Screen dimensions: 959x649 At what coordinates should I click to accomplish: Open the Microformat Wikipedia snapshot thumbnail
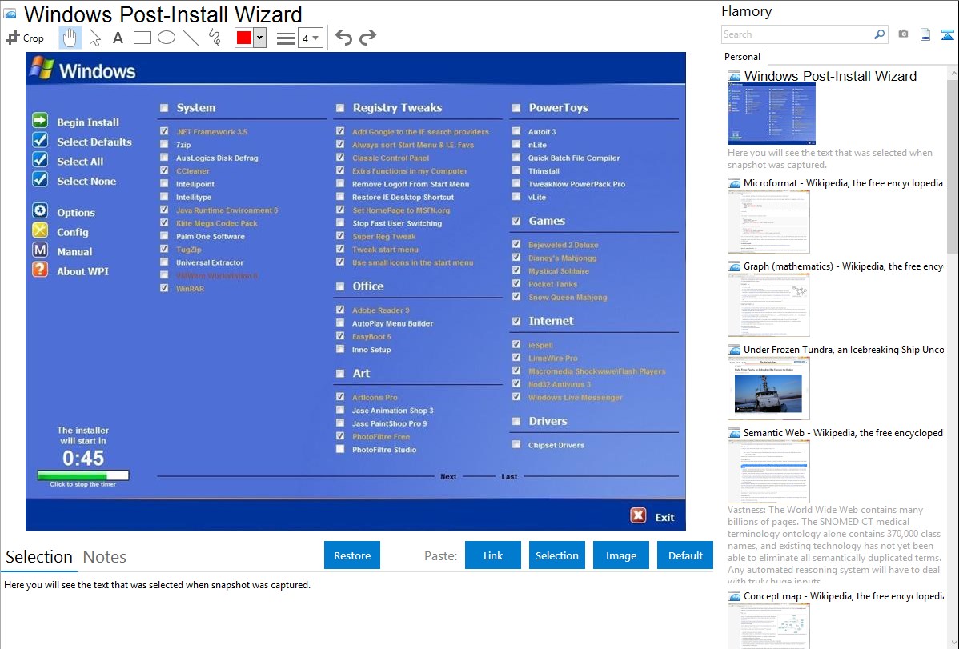pos(768,222)
